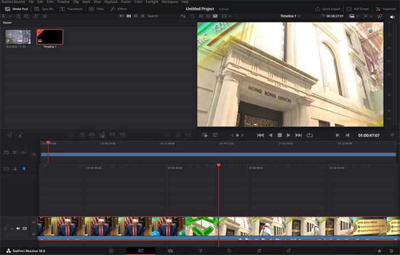Open the Fusion menu
Viewport: 400px width, 255px height.
pos(126,2)
